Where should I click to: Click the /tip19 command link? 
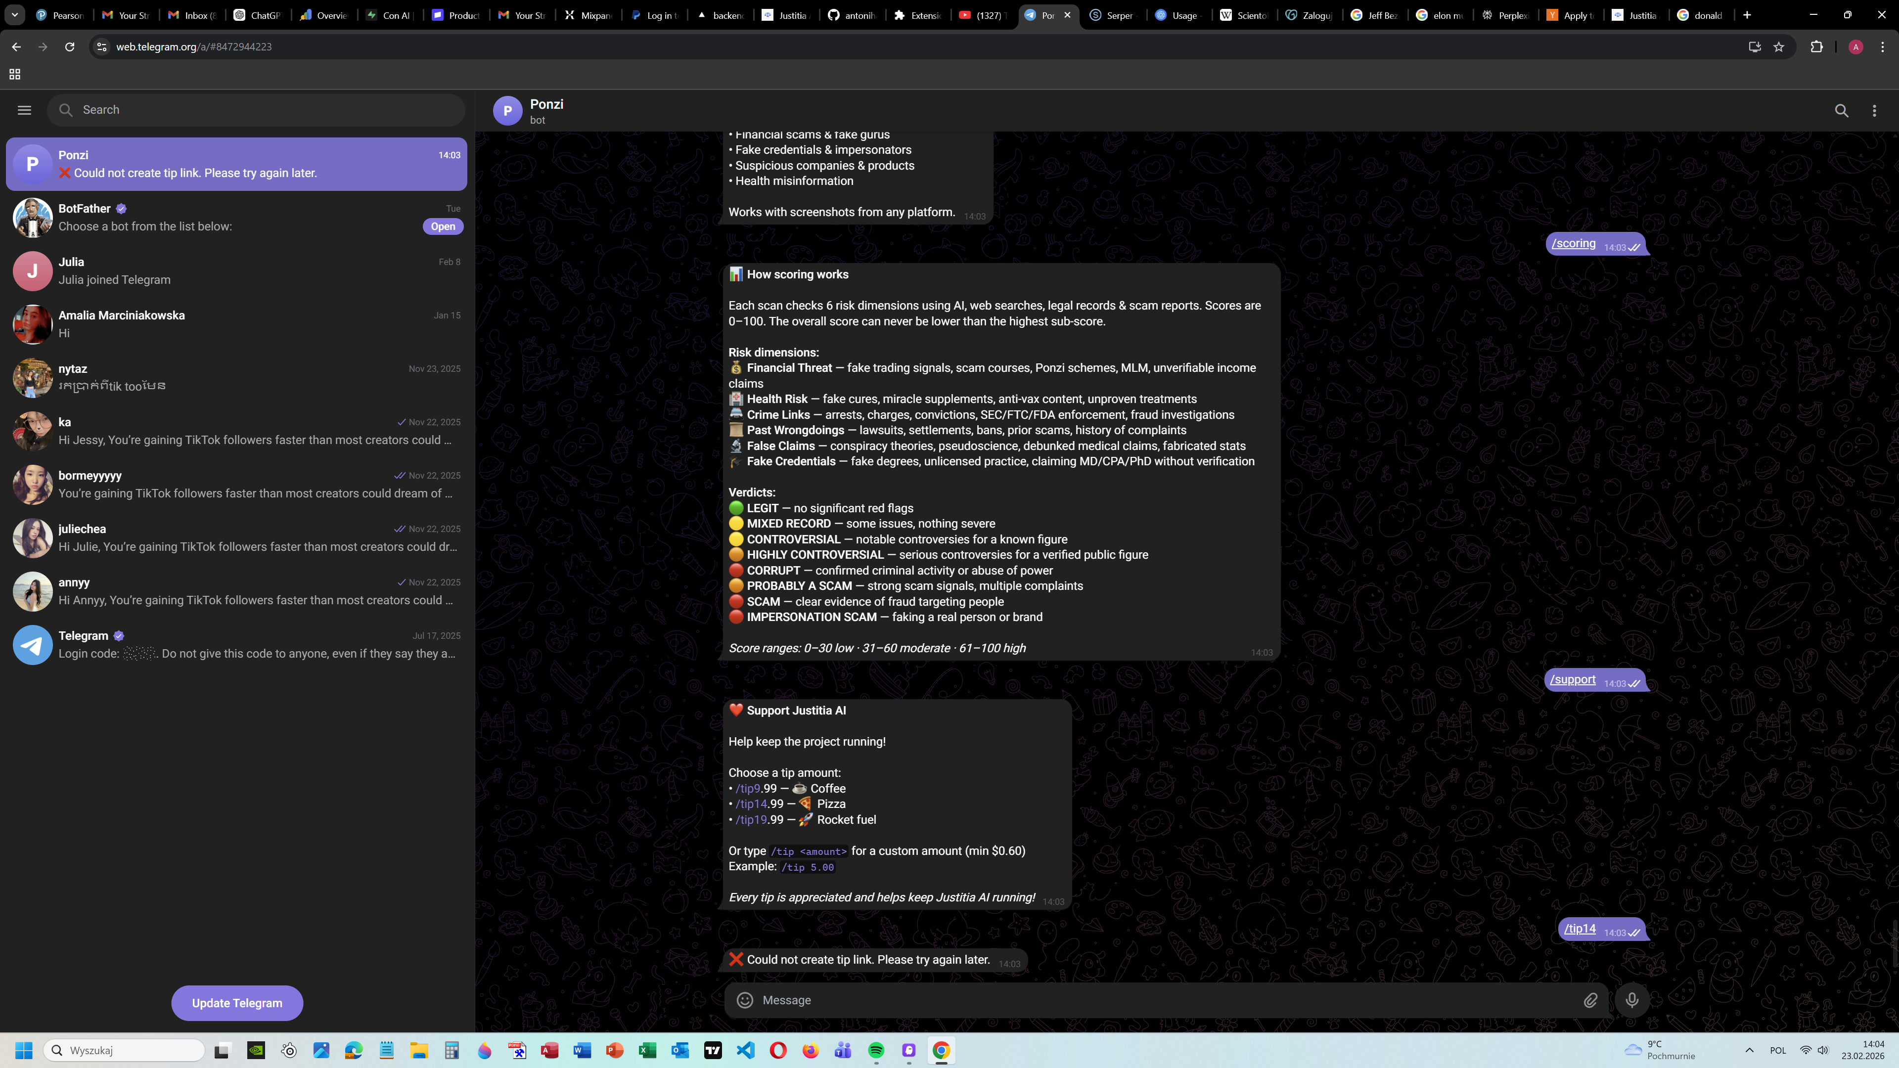[751, 820]
